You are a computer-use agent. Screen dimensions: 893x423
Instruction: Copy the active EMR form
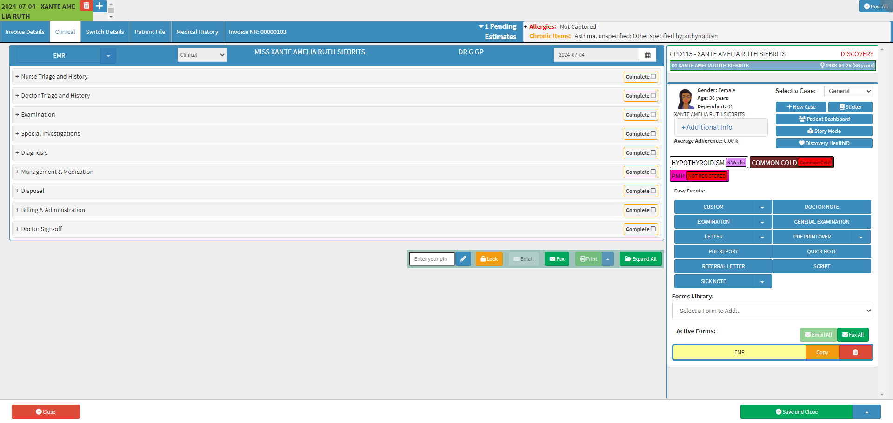pos(822,352)
